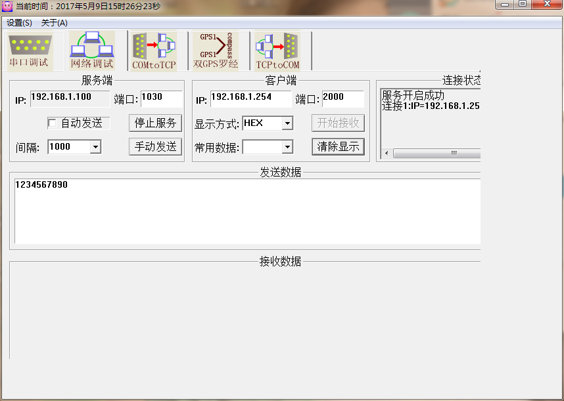This screenshot has height=401, width=564.
Task: Click the scrollbar left arrow in 连接状态
Action: 387,154
